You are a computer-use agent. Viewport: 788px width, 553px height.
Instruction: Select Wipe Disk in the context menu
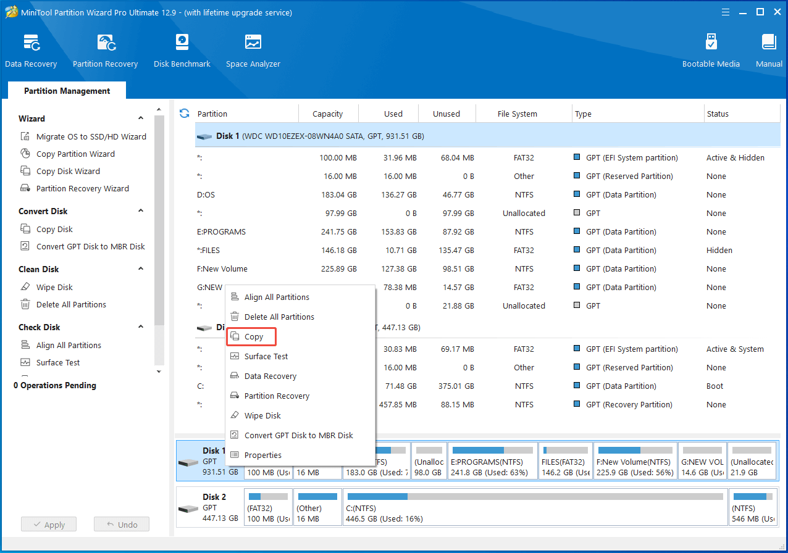(301, 415)
